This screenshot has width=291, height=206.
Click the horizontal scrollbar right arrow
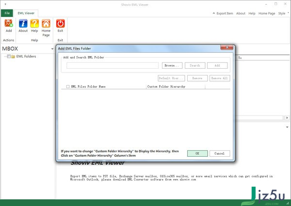[x=287, y=118]
